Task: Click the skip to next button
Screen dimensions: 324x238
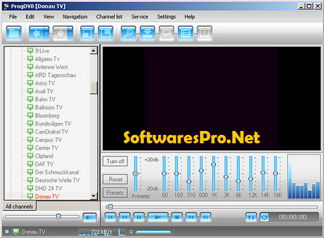Action: tap(205, 217)
